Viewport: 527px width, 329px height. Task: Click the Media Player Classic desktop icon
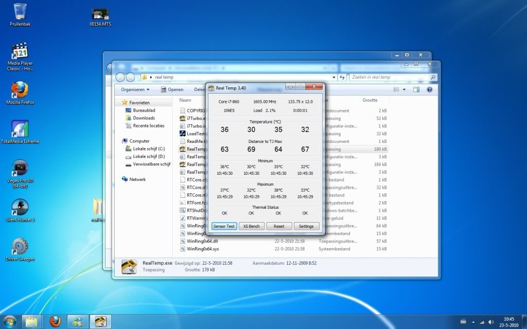coord(20,51)
